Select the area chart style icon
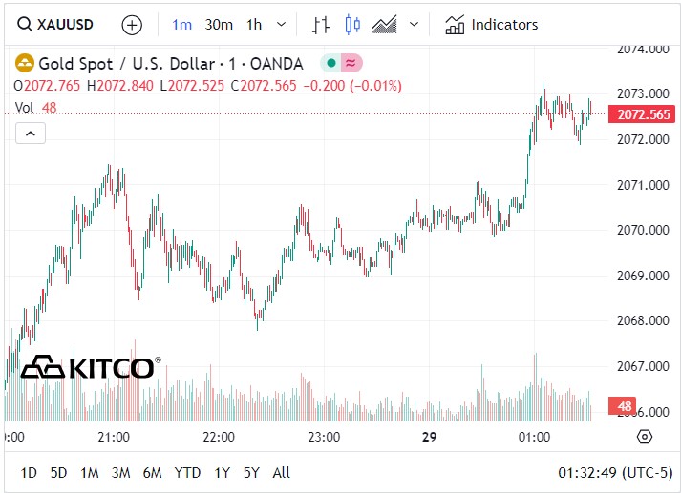This screenshot has width=681, height=493. pyautogui.click(x=384, y=25)
